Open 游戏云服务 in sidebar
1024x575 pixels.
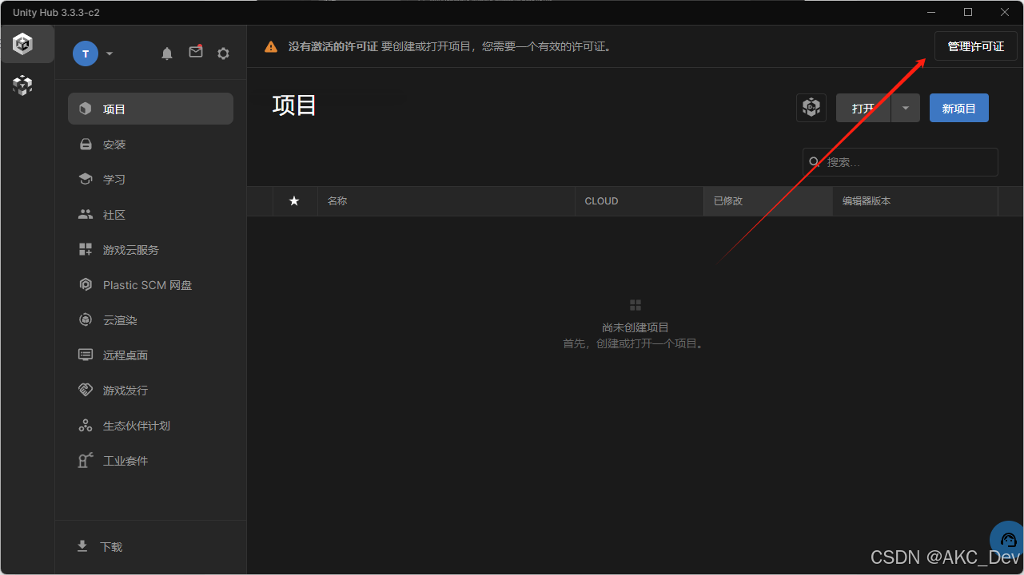[150, 250]
